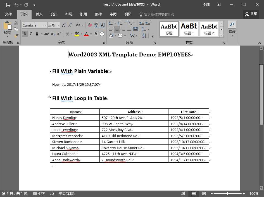264x197 pixels.
Task: Click the Cut scissors icon
Action: [x=16, y=23]
